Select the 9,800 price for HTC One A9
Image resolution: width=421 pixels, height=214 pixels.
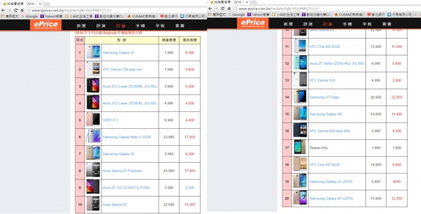coord(396,164)
